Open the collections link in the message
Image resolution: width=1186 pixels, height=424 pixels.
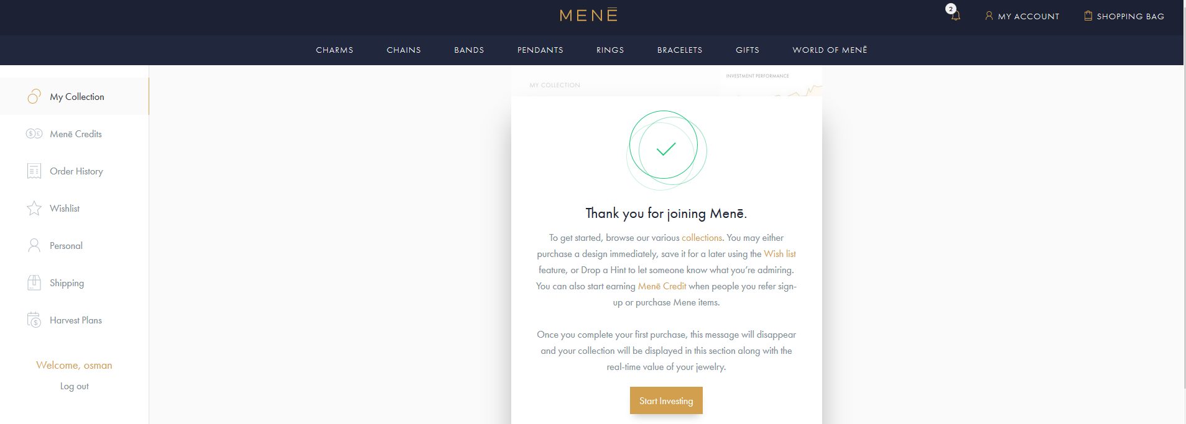pos(702,238)
